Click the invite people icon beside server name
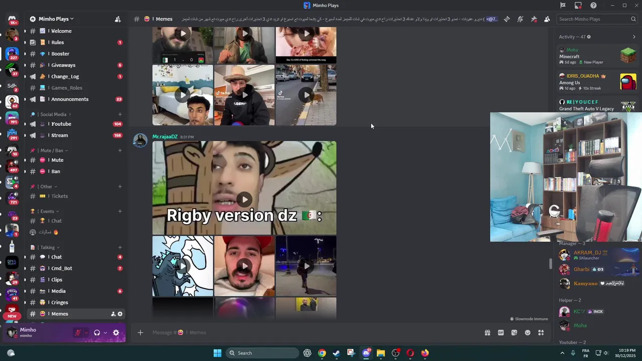 click(x=117, y=19)
